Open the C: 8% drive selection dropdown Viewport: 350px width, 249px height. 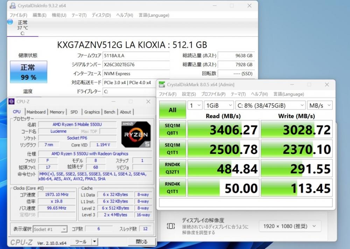coord(270,105)
